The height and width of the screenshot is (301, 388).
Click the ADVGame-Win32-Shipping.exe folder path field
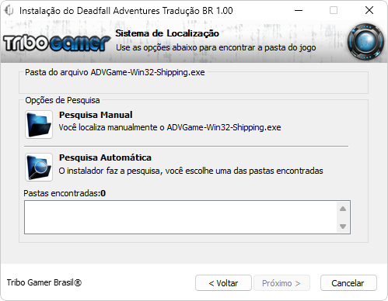pos(194,85)
